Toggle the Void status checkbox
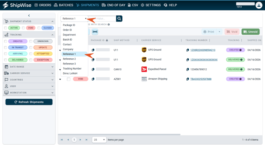Image resolution: width=265 pixels, height=149 pixels. (x=23, y=28)
